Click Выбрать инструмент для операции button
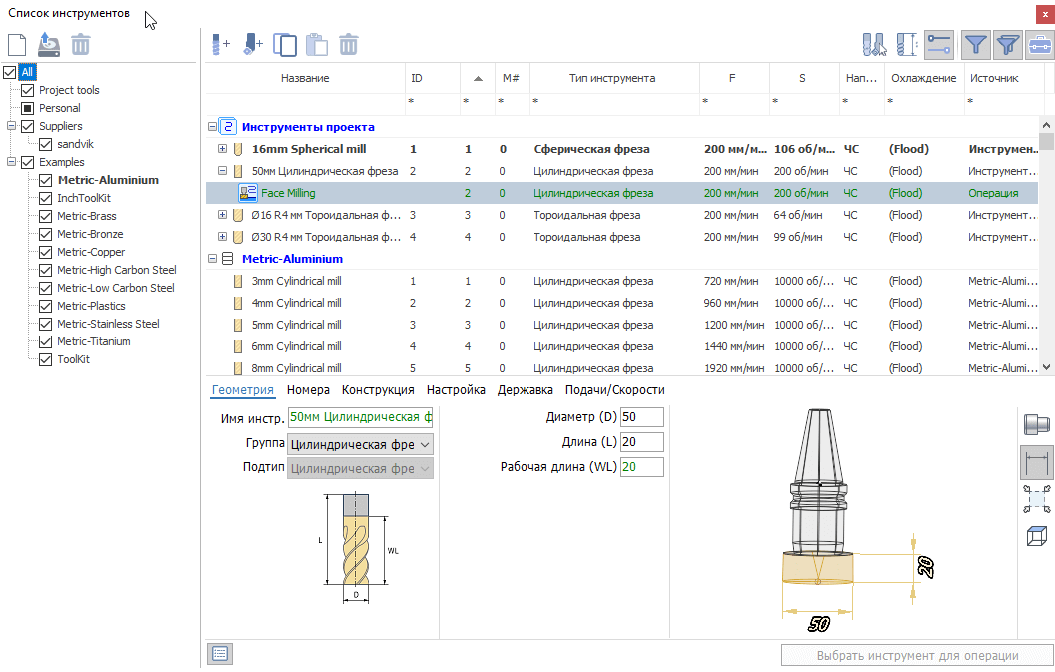1055x672 pixels. click(917, 655)
